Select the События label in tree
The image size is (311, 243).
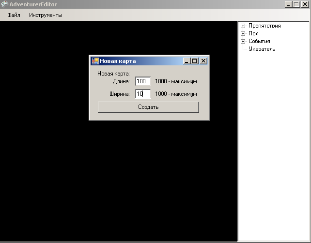tap(259, 41)
